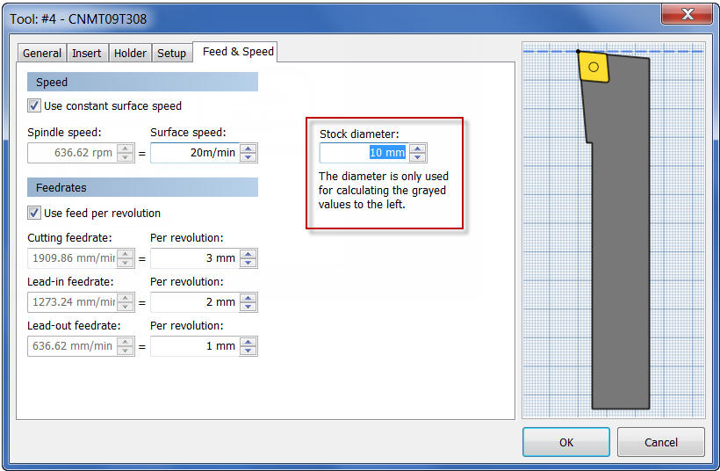Raise lead-out per revolution value spinner
The image size is (720, 471).
[248, 342]
